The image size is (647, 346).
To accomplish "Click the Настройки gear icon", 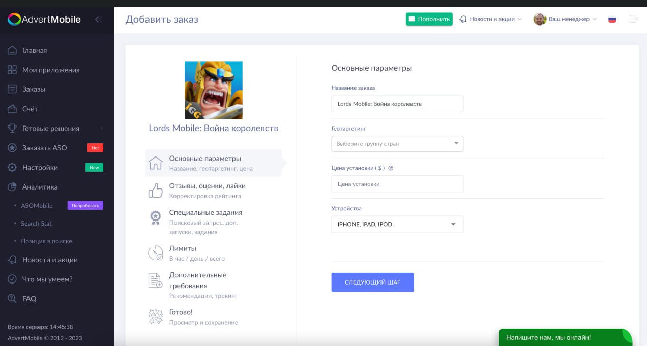I will (12, 167).
